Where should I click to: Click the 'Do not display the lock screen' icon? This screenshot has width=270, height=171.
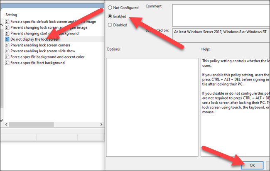coord(7,39)
